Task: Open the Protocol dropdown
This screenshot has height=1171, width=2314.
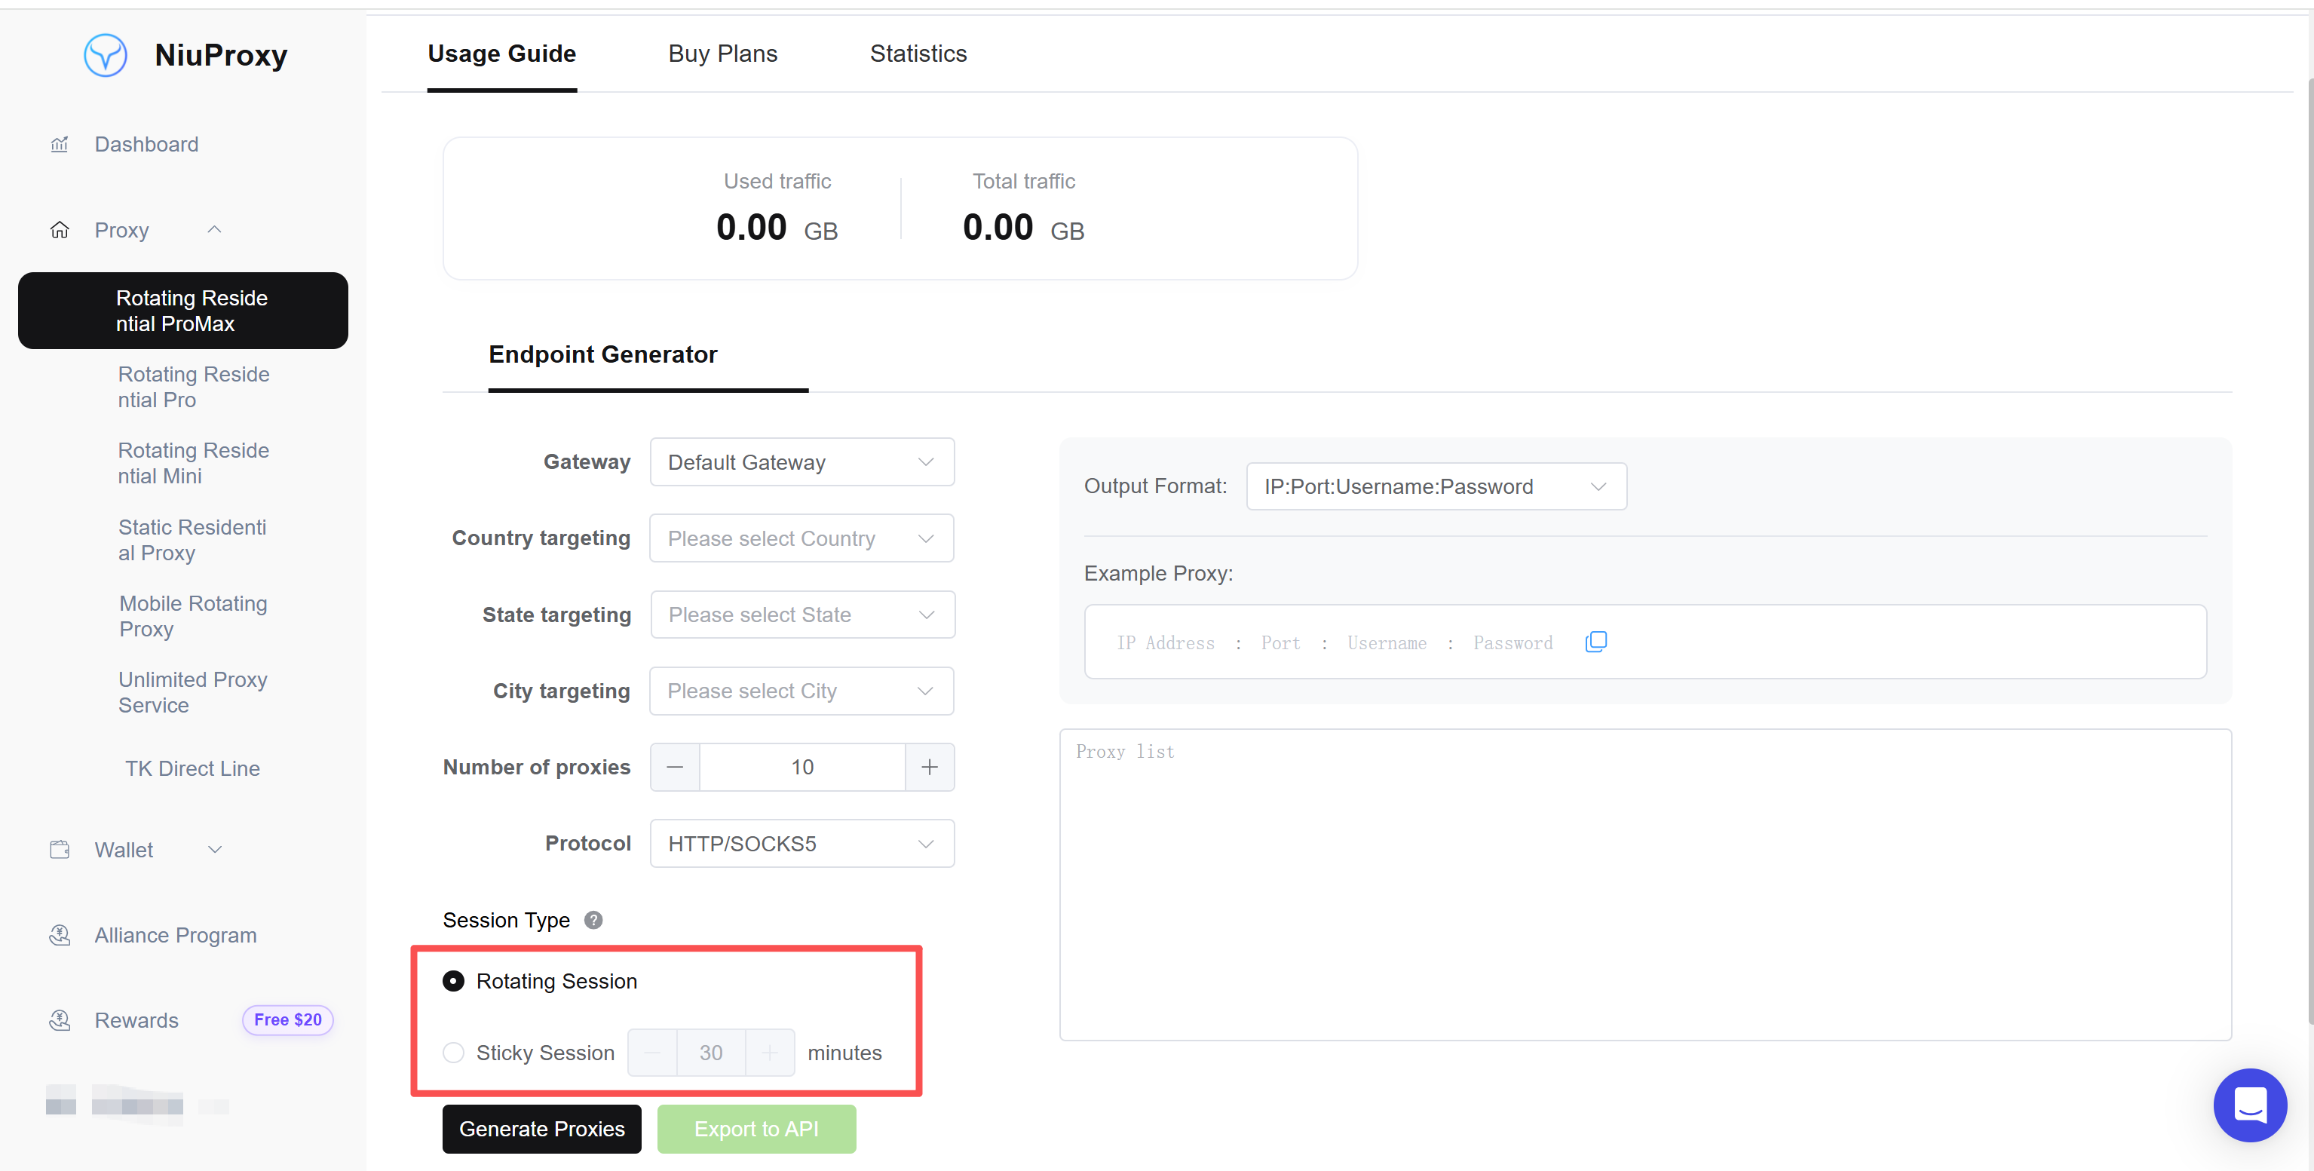Action: point(801,843)
